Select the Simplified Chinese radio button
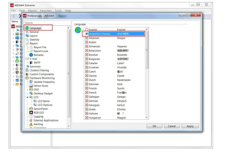This screenshot has width=231, height=155. 87,34
